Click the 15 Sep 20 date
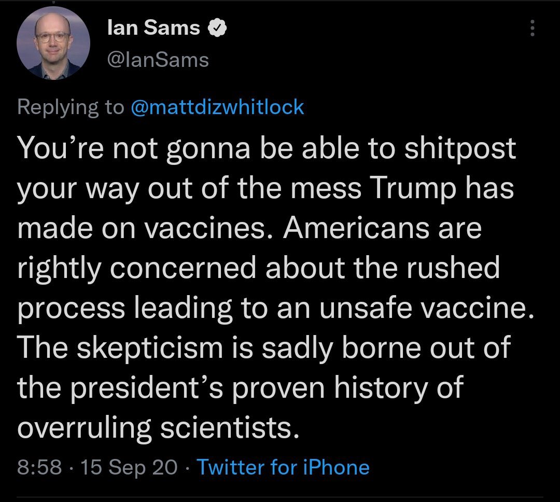 129,467
